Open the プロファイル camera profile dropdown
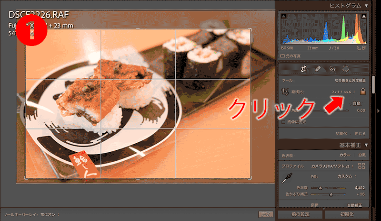The width and height of the screenshot is (381, 221). point(332,166)
